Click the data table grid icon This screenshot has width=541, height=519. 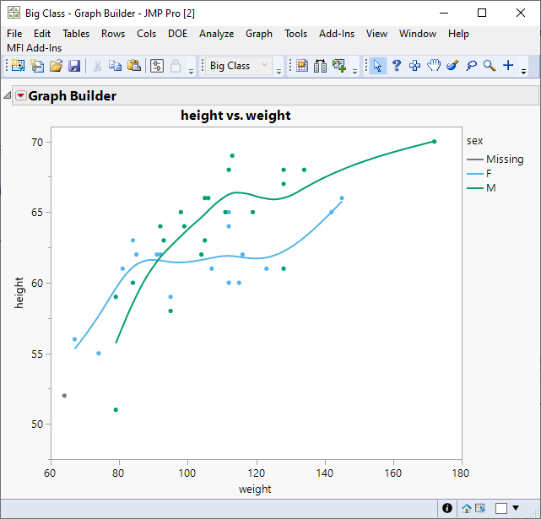(x=302, y=66)
